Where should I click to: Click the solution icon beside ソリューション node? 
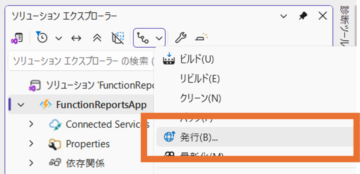pyautogui.click(x=35, y=86)
